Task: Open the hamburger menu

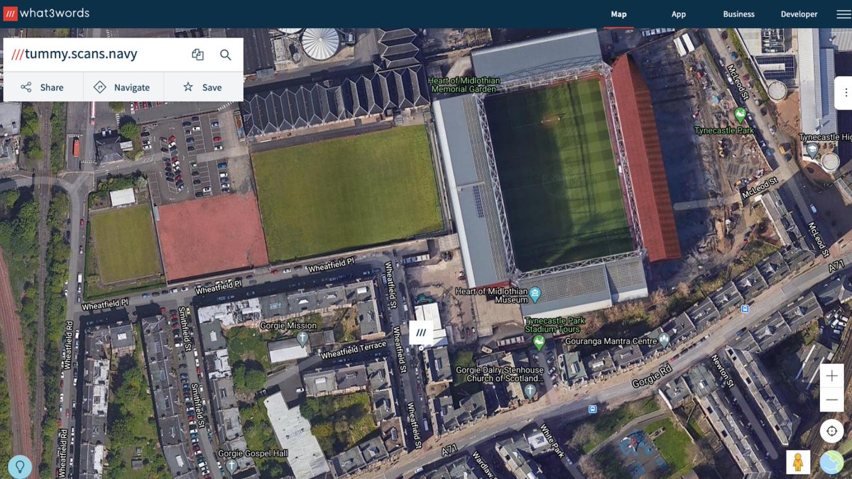Action: tap(842, 14)
